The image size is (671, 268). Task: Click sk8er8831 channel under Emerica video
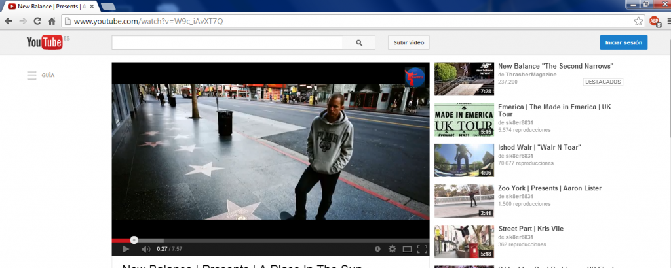(519, 122)
